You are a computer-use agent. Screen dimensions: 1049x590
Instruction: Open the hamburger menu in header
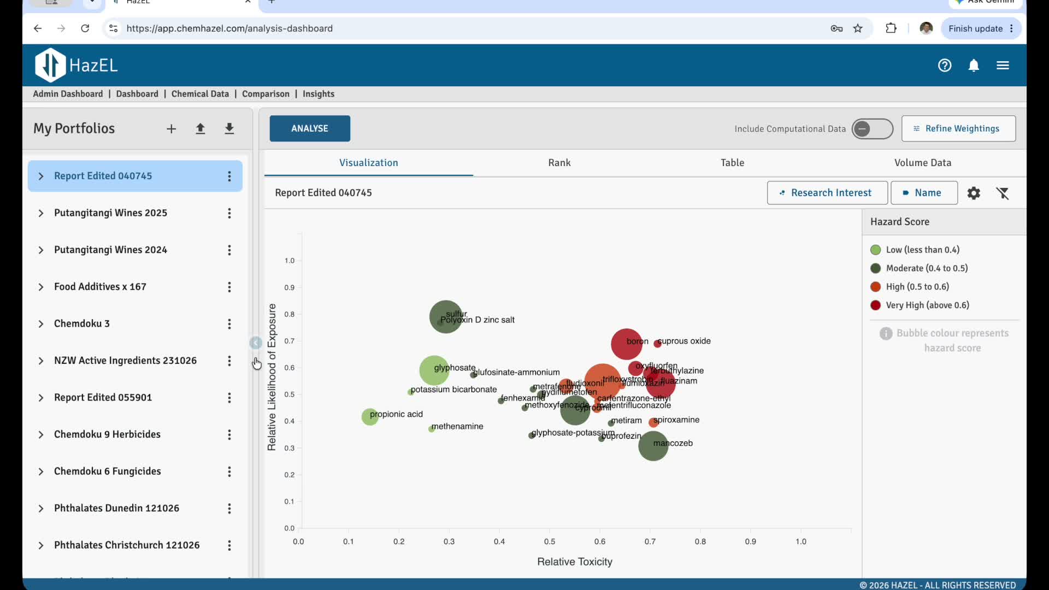(1003, 66)
